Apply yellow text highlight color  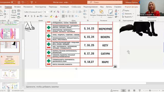pos(51,16)
